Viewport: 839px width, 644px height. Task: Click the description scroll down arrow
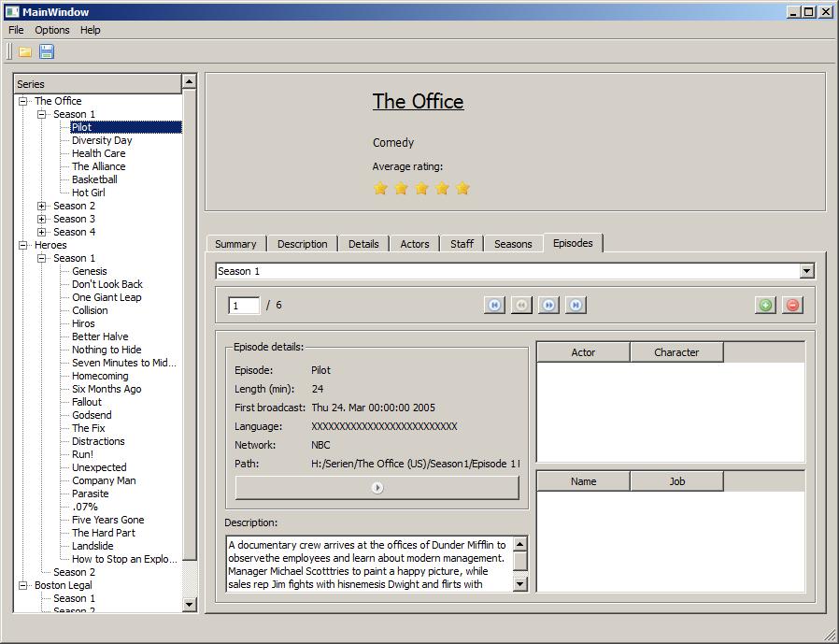pos(520,583)
